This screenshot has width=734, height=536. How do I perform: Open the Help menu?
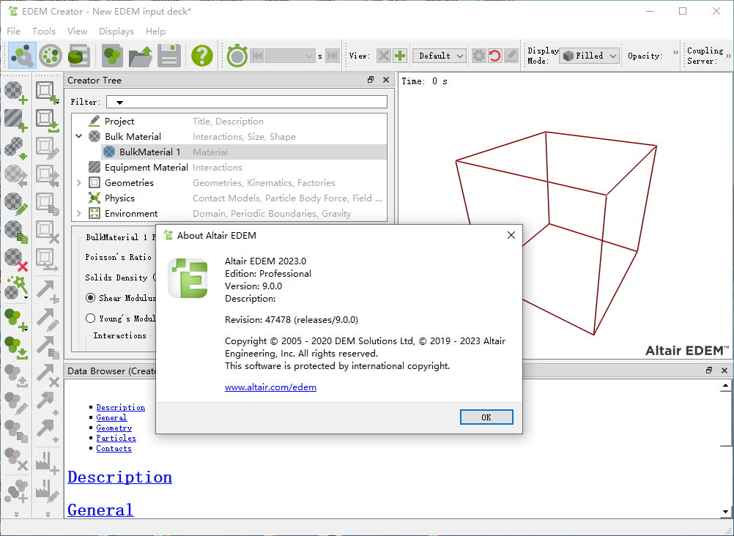click(155, 31)
